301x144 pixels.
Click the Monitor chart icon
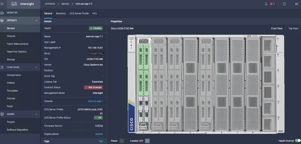[x=2, y=13]
